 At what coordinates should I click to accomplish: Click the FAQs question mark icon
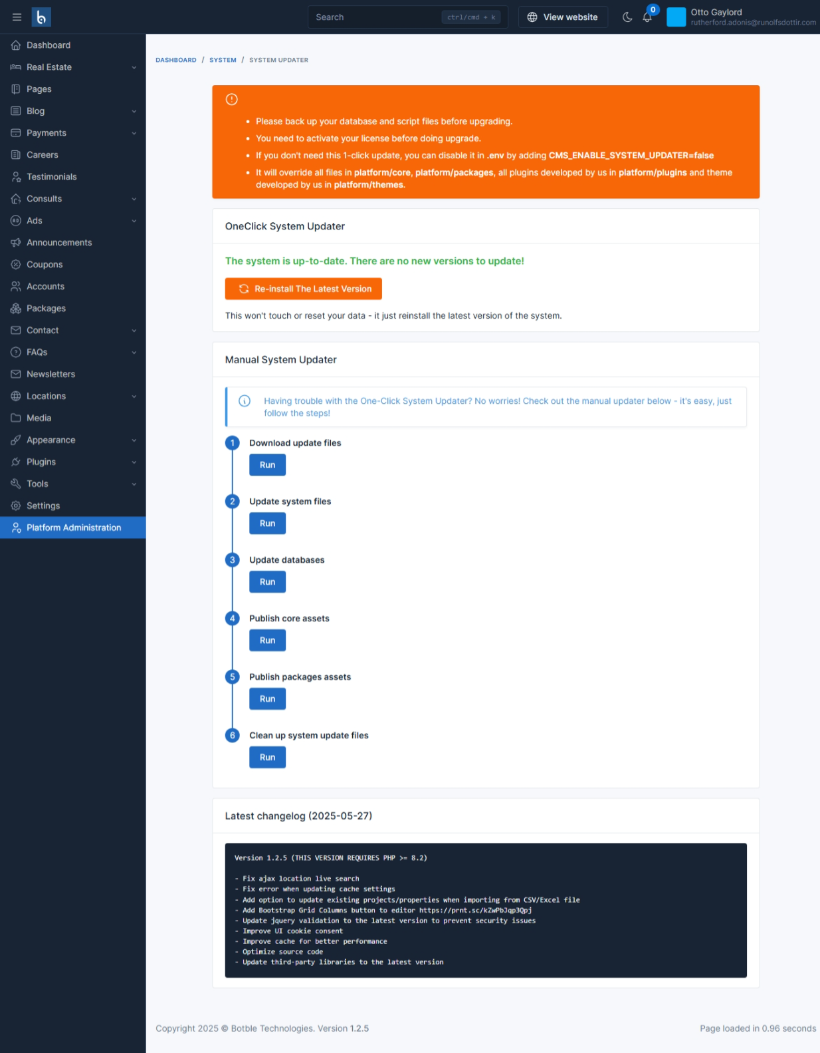pos(16,353)
